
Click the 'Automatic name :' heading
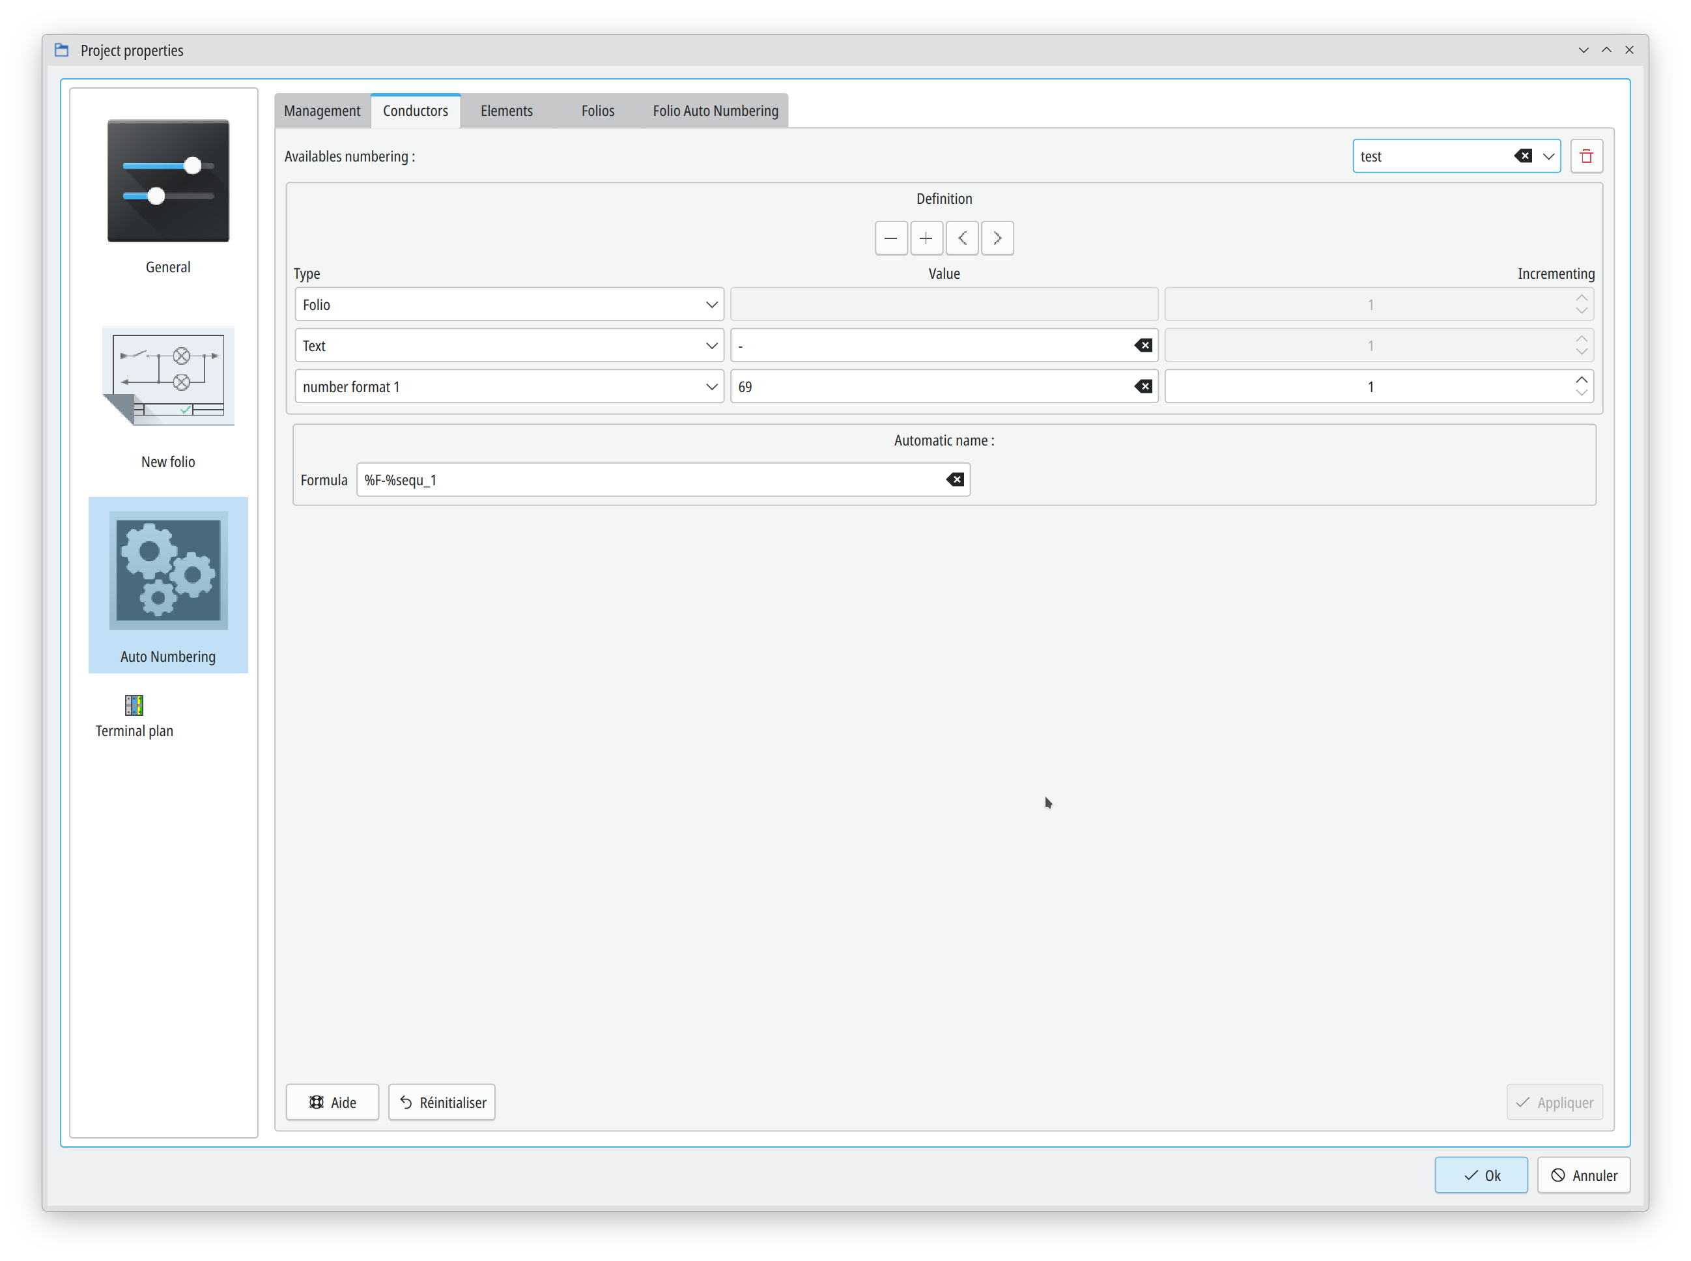tap(945, 440)
